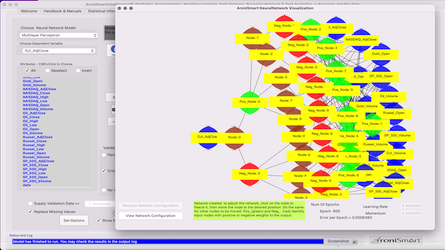Click the red Neg_Node::5 node
The width and height of the screenshot is (445, 250).
(307, 68)
